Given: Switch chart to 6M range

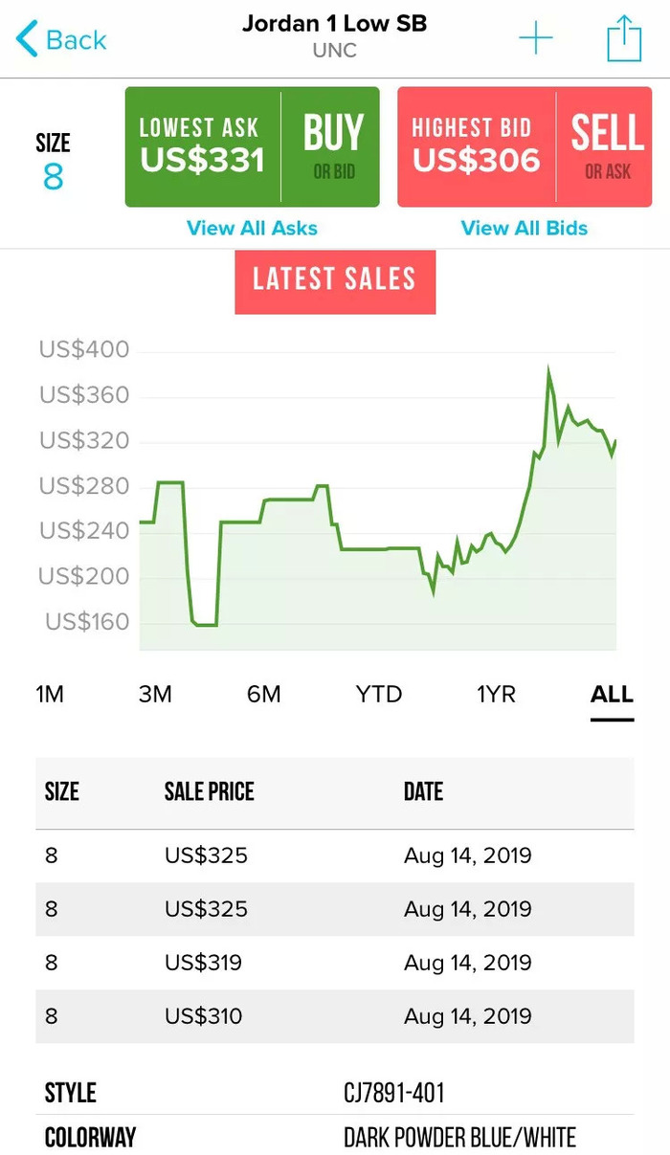Looking at the screenshot, I should [x=264, y=695].
